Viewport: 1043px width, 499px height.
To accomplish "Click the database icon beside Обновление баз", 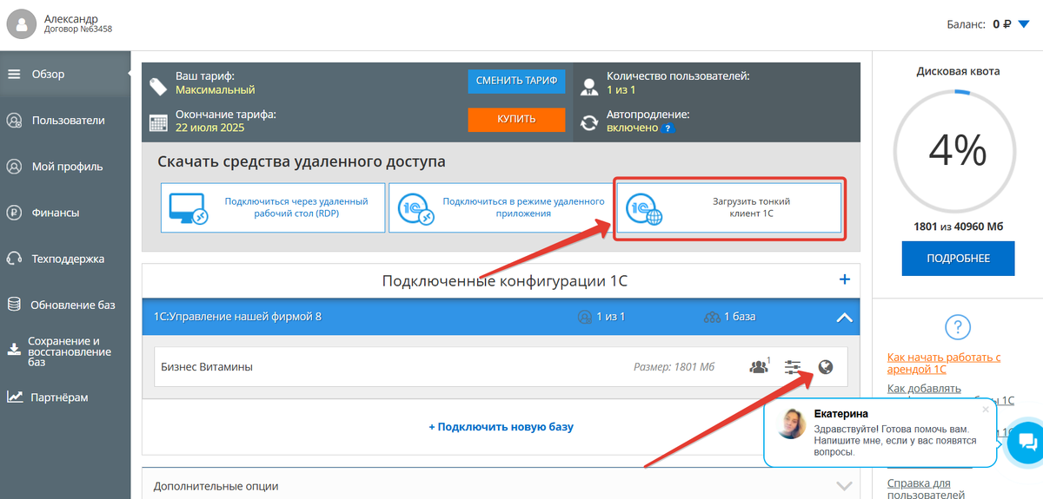I will (x=14, y=305).
